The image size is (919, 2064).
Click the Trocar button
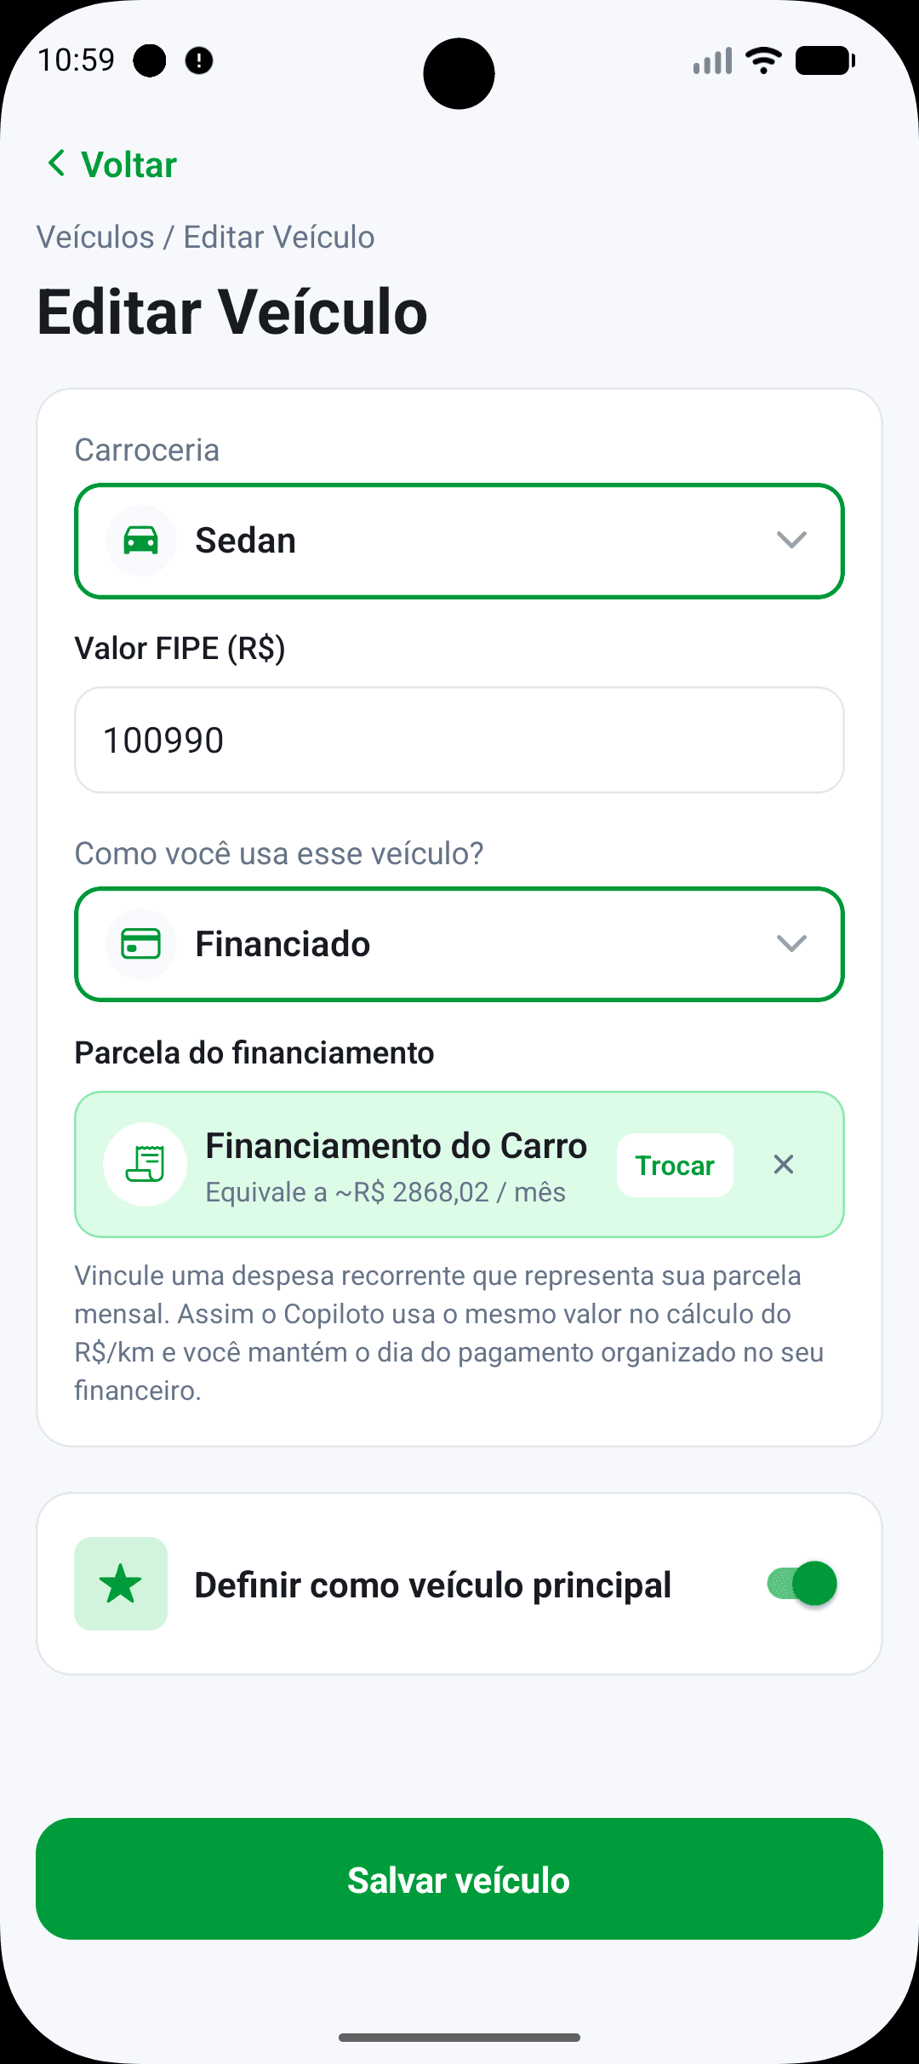coord(675,1165)
